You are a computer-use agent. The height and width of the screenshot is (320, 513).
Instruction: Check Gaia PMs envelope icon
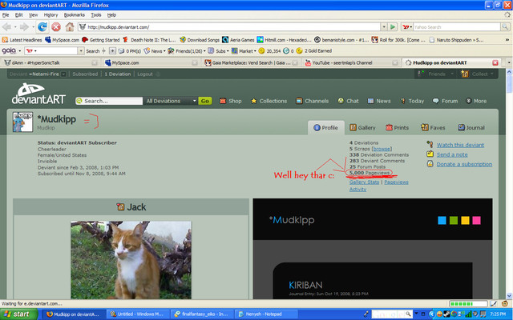(121, 51)
